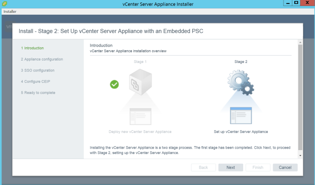Minimize the installer window
The image size is (315, 185).
(287, 3)
